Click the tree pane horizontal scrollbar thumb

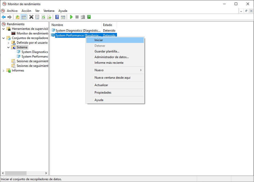pos(16,173)
